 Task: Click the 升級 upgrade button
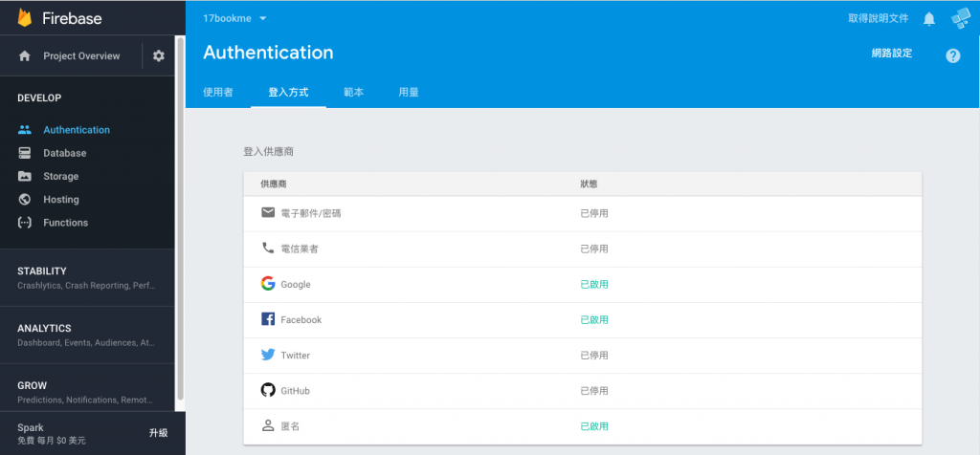pyautogui.click(x=158, y=433)
